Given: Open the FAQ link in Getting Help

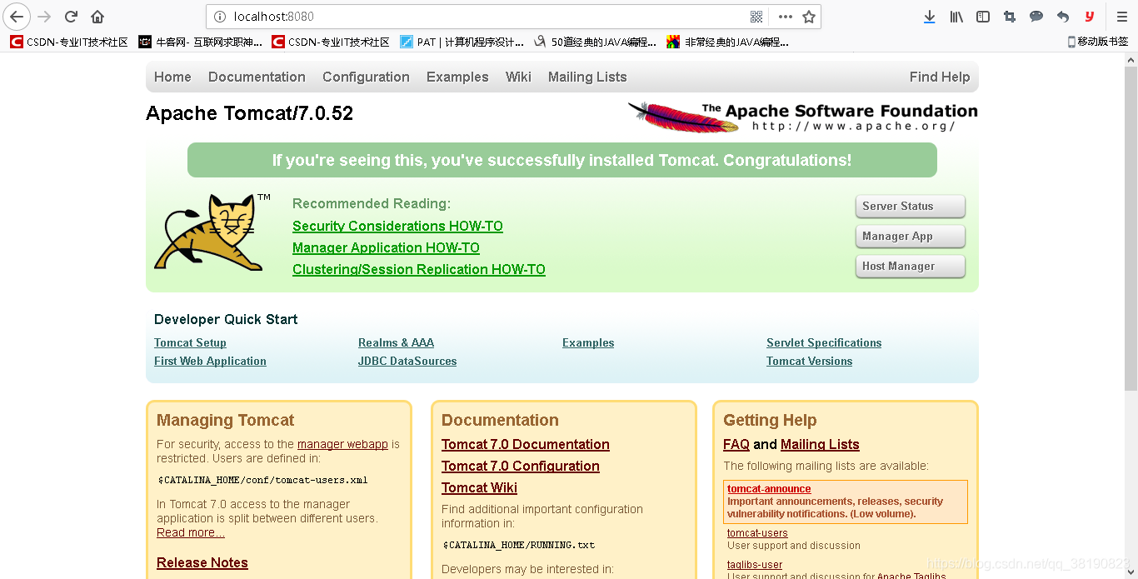Looking at the screenshot, I should coord(736,444).
